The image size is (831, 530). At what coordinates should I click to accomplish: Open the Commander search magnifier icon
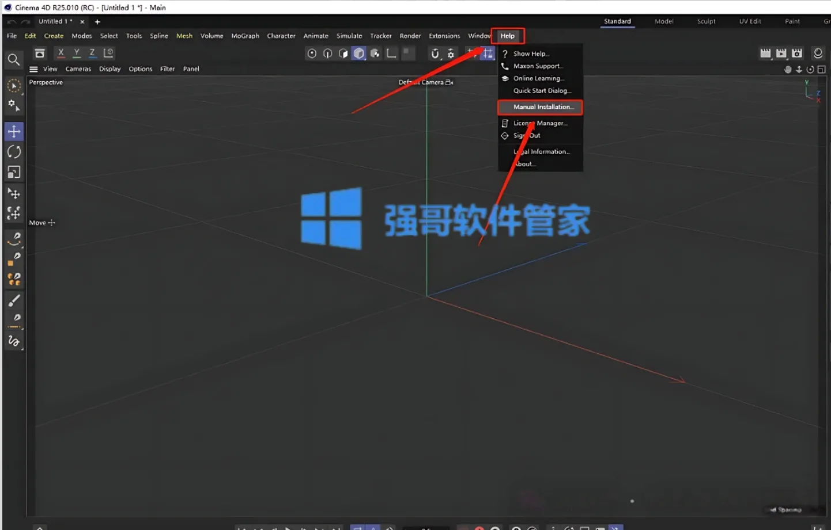click(14, 59)
